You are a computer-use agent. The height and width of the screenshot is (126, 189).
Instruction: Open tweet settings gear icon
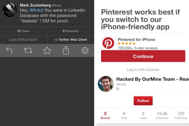pos(85,51)
